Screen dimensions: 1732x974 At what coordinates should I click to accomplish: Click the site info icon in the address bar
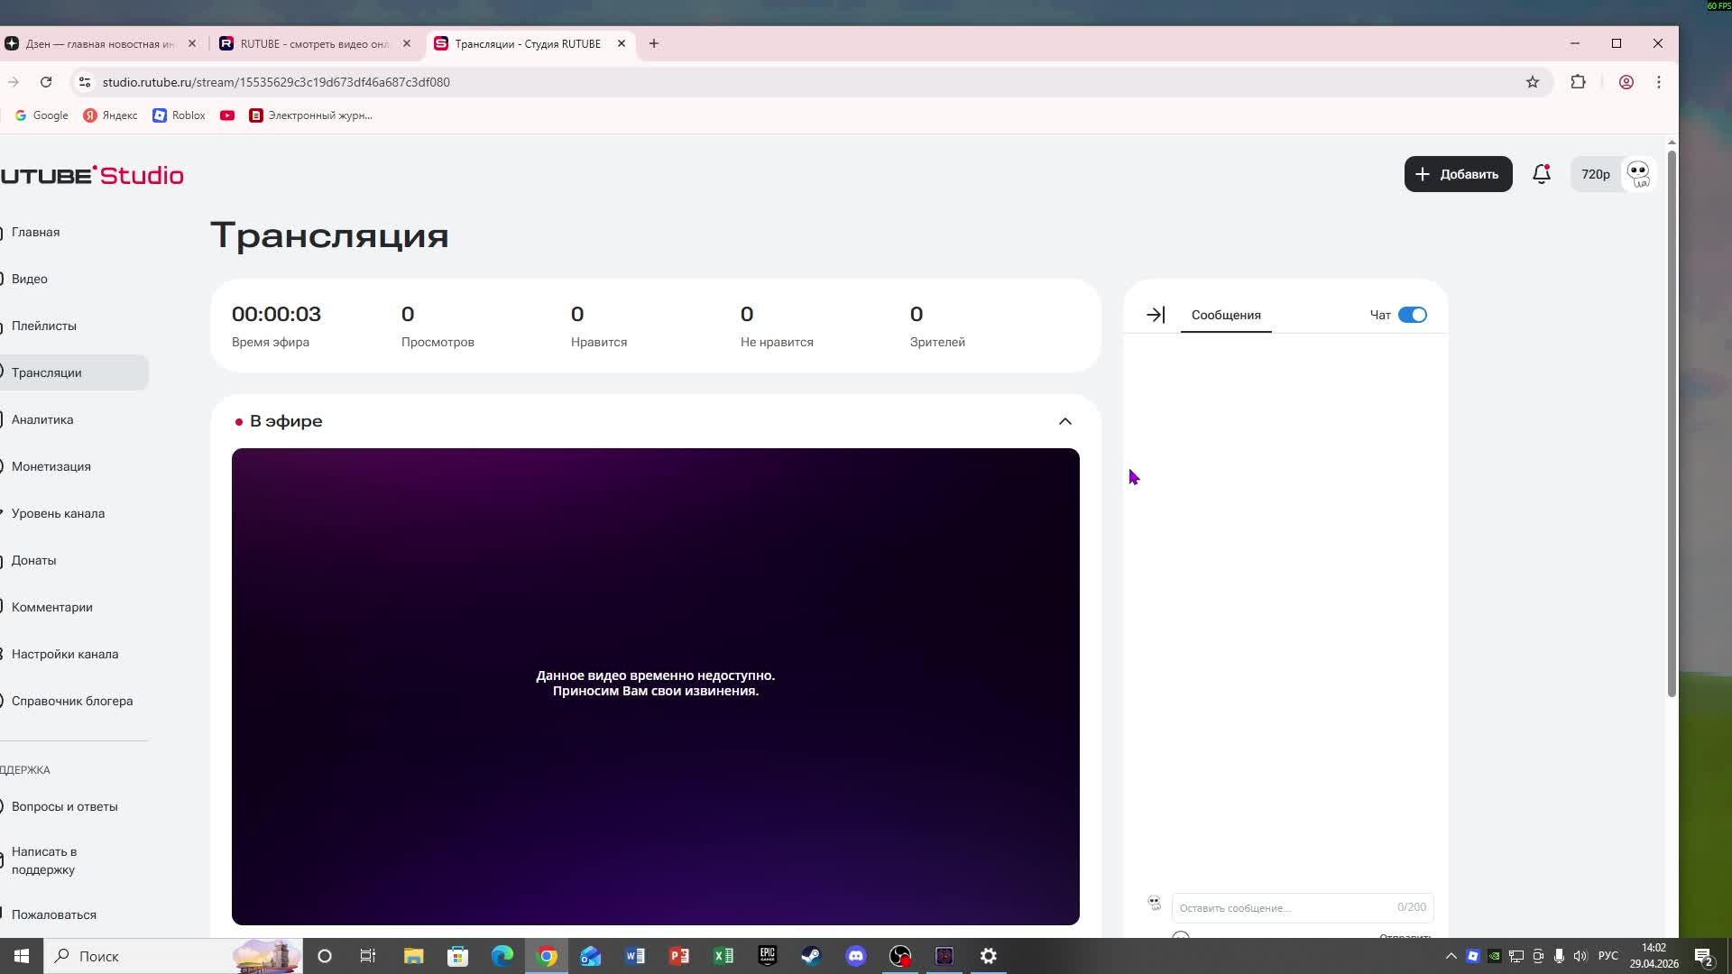point(85,82)
